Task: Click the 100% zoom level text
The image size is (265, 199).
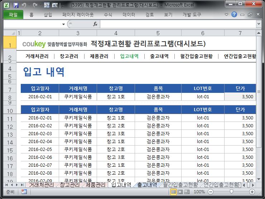Action: tap(199, 192)
